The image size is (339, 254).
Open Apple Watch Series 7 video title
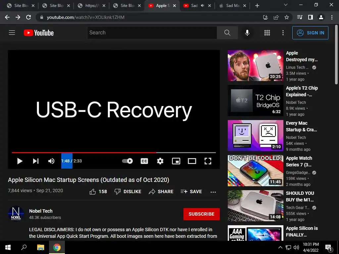coord(299,161)
